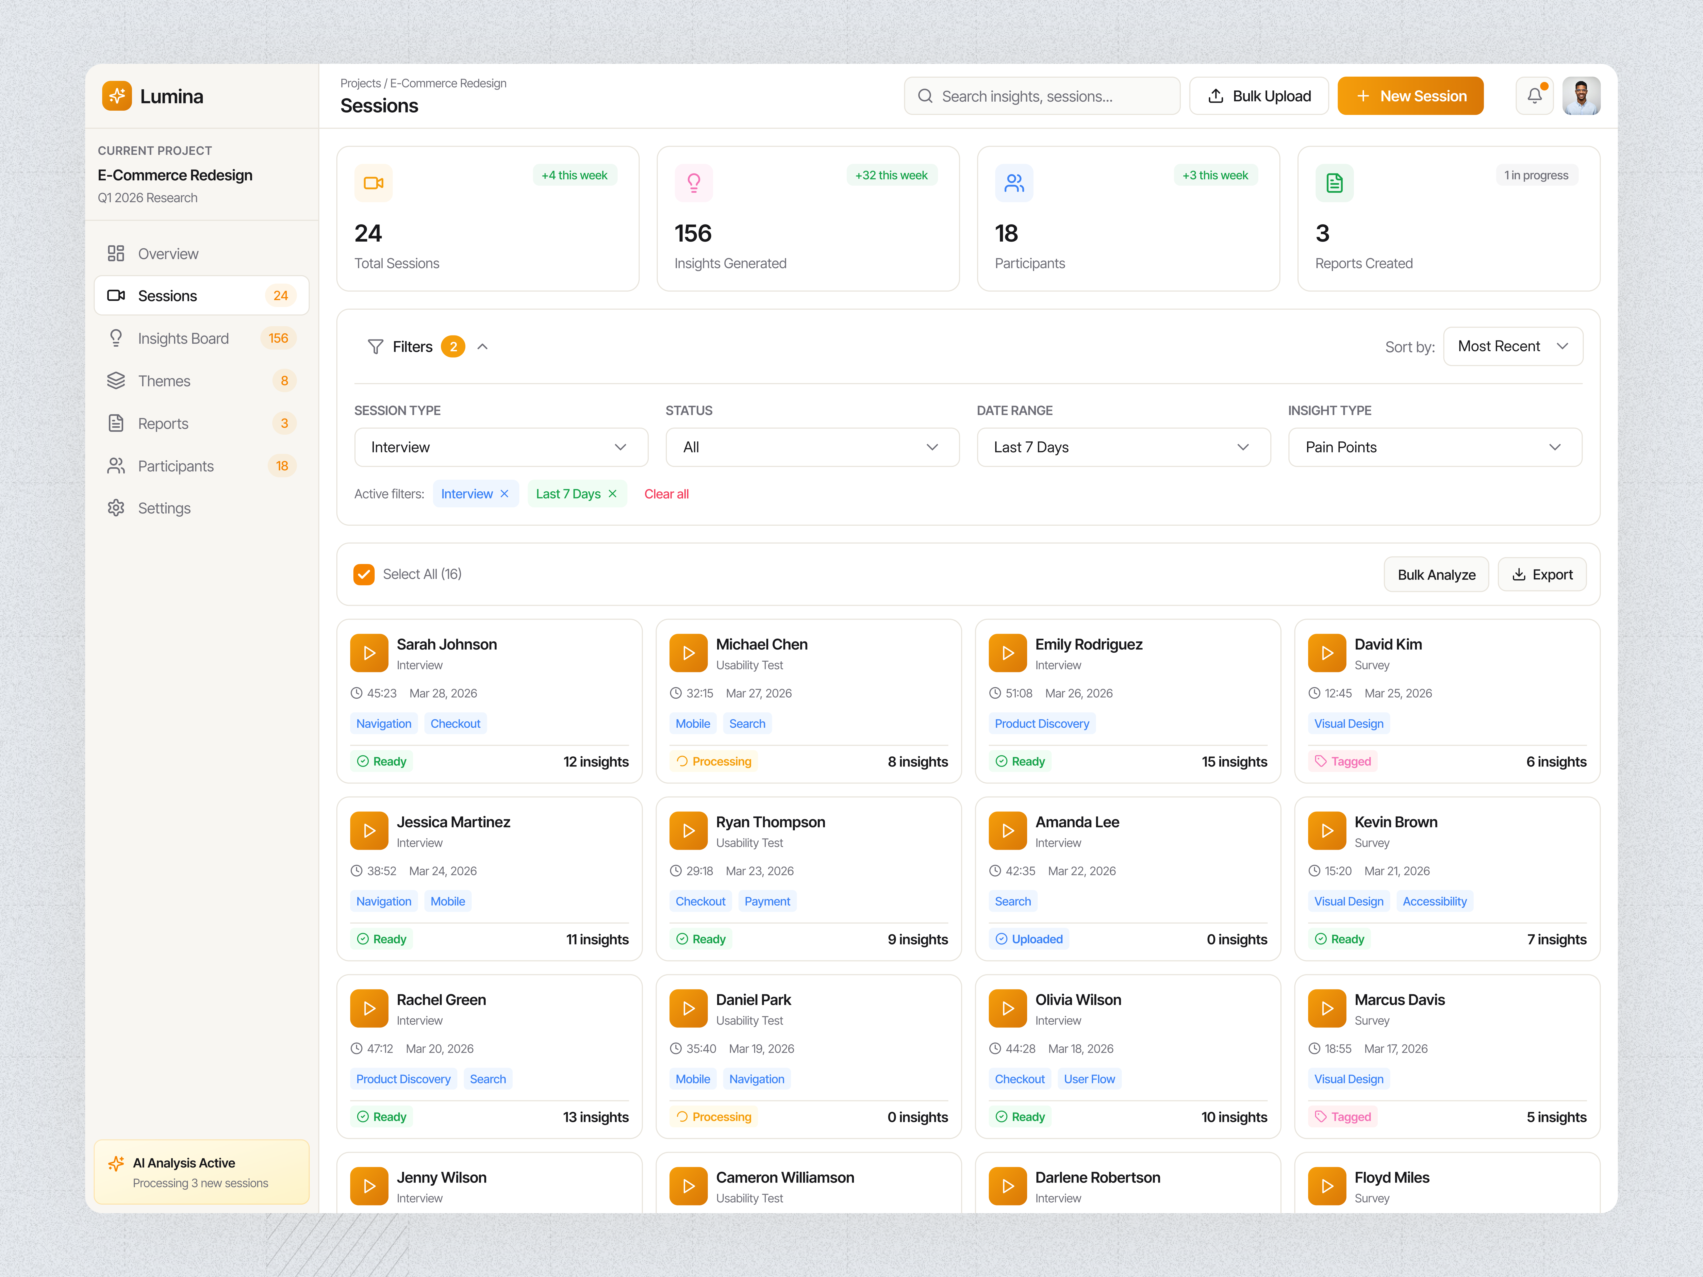Screen dimensions: 1703x1277
Task: Click the Bulk Upload button
Action: [1259, 96]
